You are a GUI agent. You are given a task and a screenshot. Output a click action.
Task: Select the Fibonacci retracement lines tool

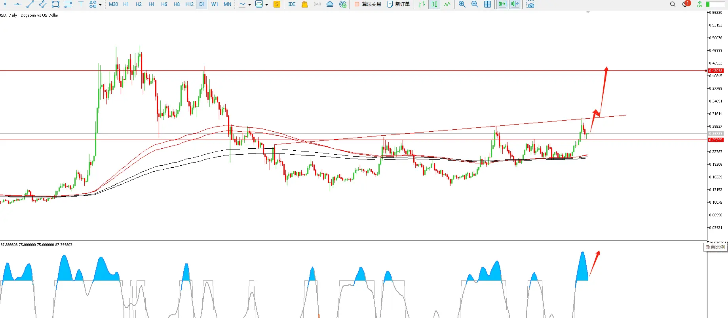[68, 4]
